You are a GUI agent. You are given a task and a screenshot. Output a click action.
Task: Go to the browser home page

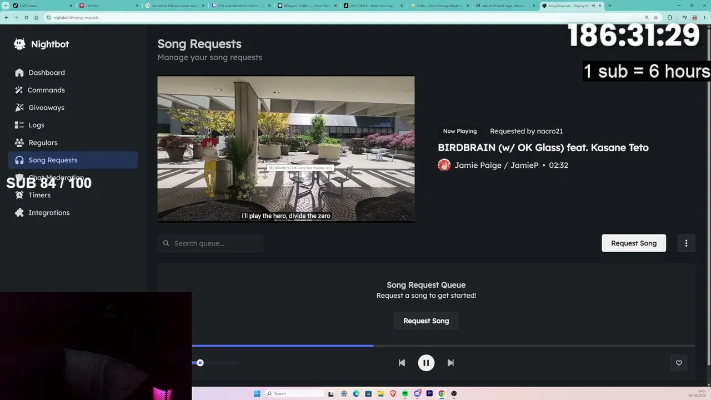pyautogui.click(x=37, y=17)
